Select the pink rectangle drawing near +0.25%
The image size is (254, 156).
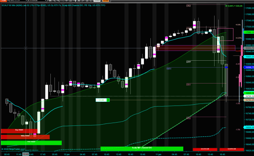pos(225,34)
